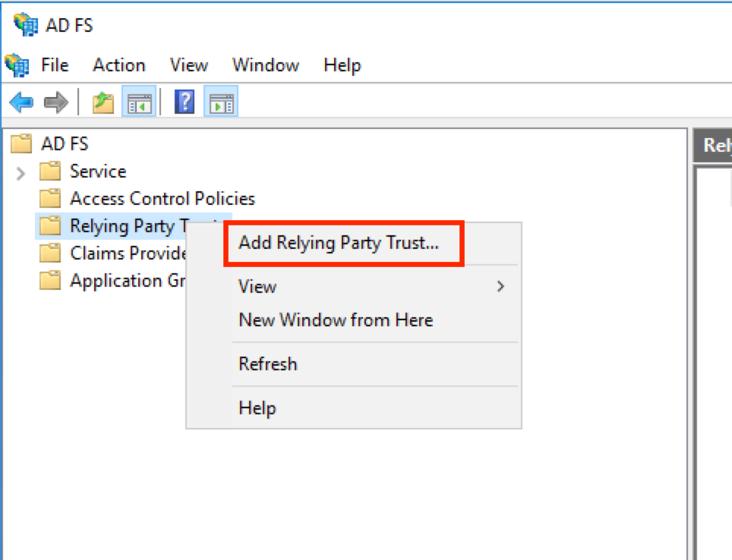Toggle the Show/Hide Console Tree icon
The image size is (732, 560).
(139, 101)
